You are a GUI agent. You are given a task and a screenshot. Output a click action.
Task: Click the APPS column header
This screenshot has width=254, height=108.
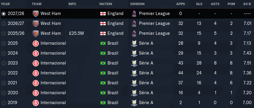tap(181, 4)
